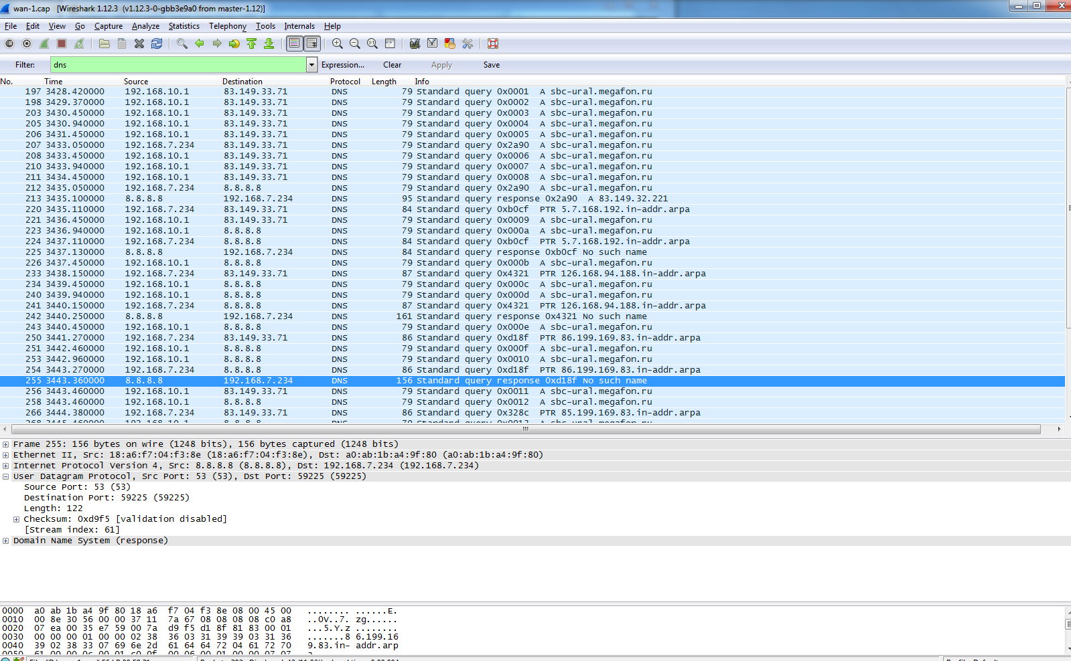Go to packet number icon

[x=234, y=43]
